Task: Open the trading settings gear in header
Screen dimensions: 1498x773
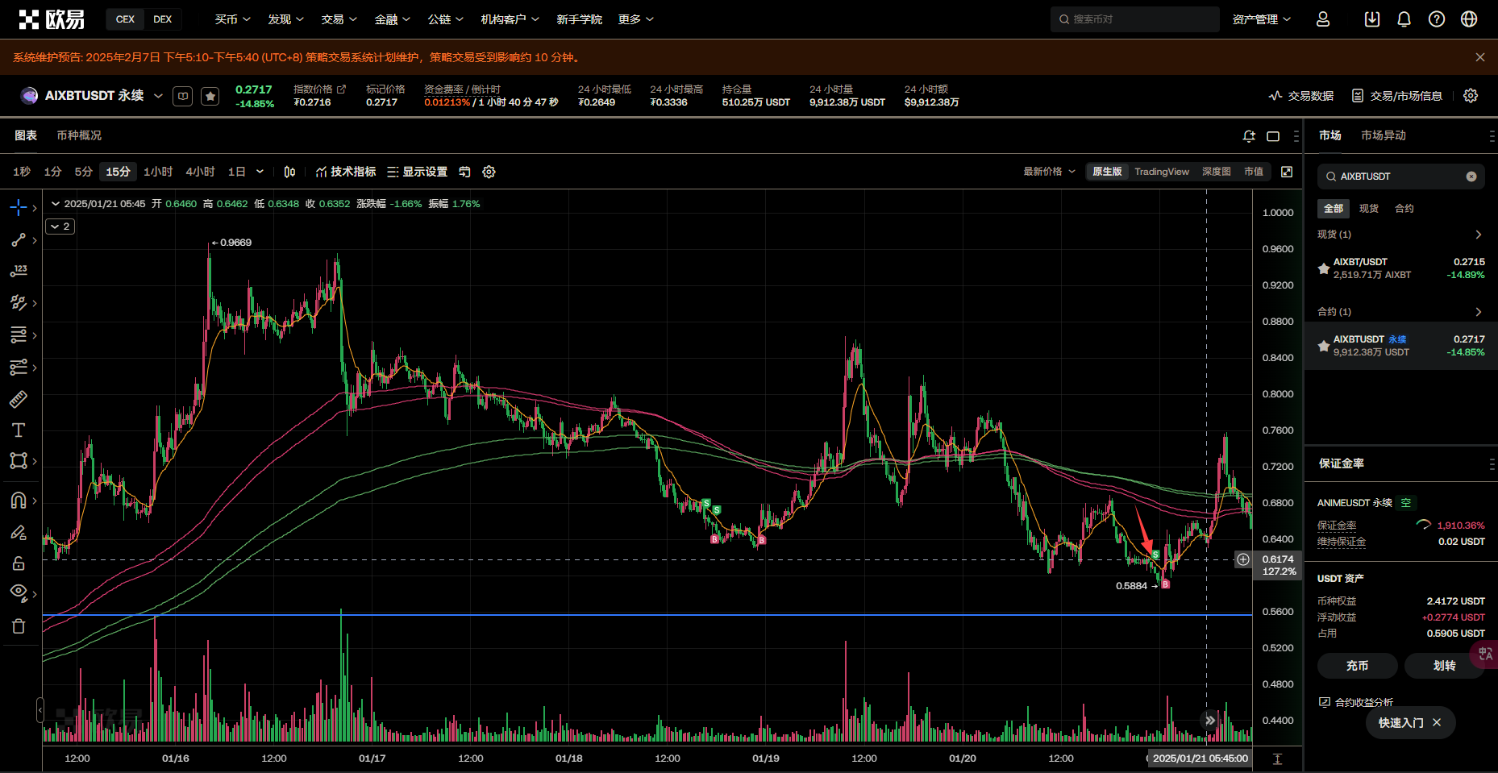Action: pos(1471,96)
